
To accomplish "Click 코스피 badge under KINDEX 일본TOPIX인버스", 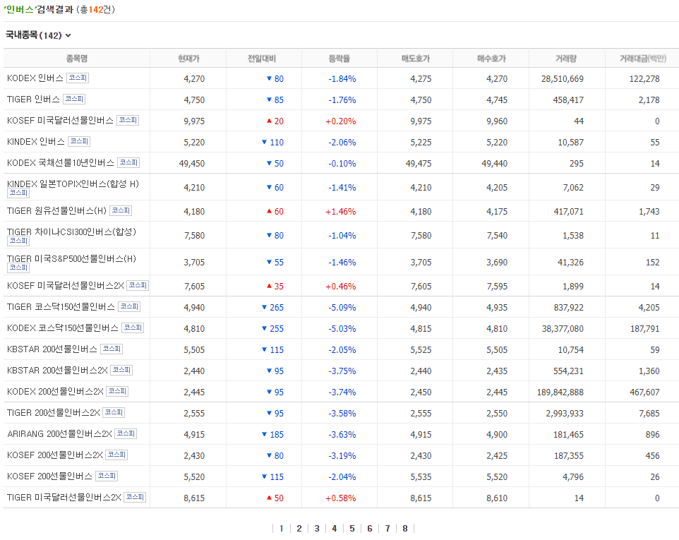I will pyautogui.click(x=18, y=193).
